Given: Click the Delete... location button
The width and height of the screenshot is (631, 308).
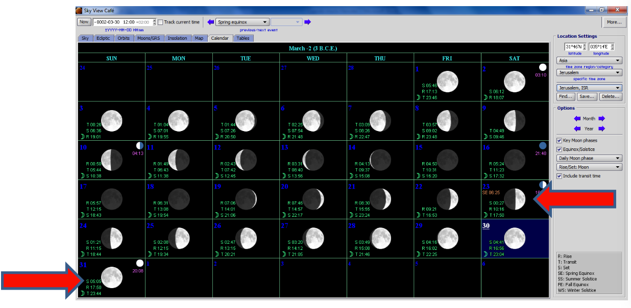Looking at the screenshot, I should (x=610, y=96).
